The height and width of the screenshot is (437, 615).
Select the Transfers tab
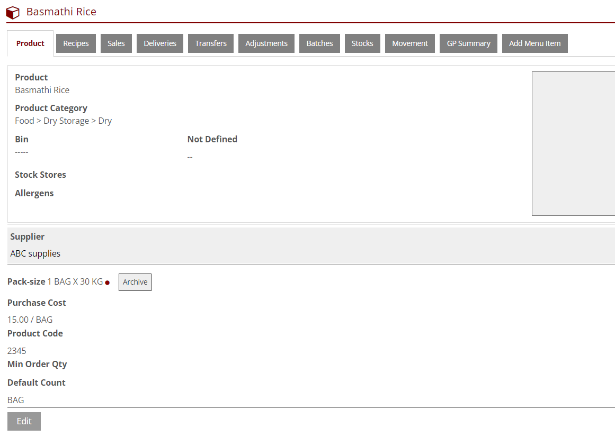pyautogui.click(x=211, y=43)
